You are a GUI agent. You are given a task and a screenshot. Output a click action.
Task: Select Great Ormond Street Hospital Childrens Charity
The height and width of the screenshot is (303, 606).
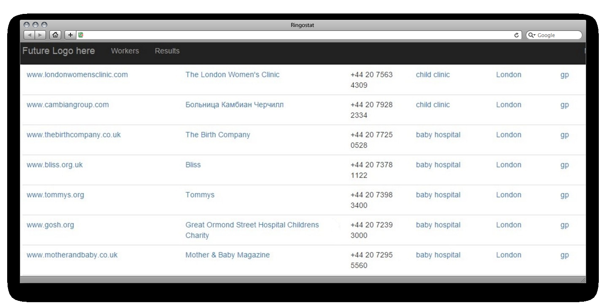coord(252,230)
